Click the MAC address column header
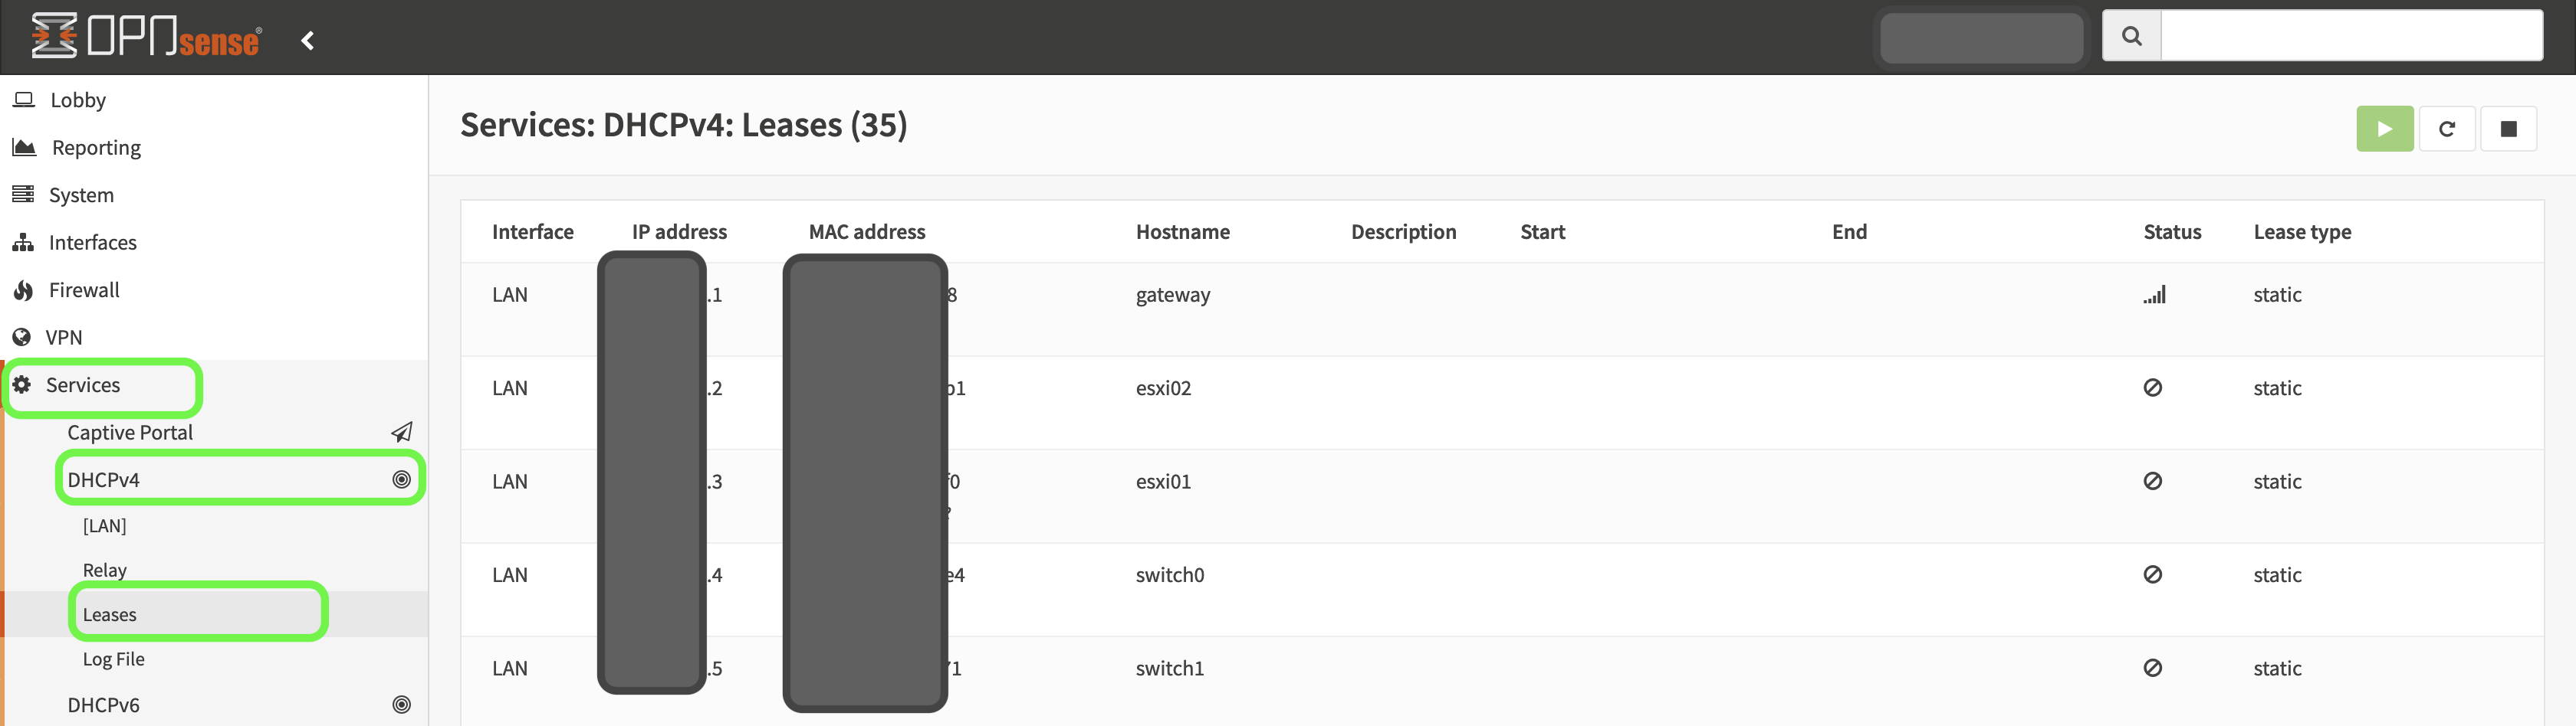The height and width of the screenshot is (726, 2576). [x=867, y=232]
